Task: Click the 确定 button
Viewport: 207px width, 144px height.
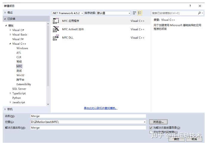Action: click(177, 139)
